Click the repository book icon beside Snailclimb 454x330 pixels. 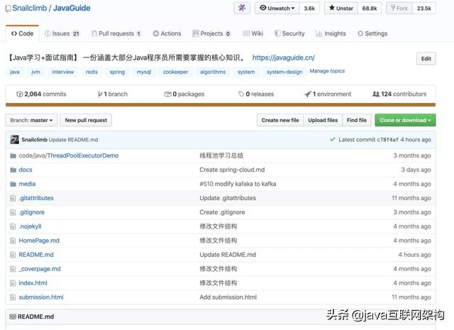pos(8,9)
